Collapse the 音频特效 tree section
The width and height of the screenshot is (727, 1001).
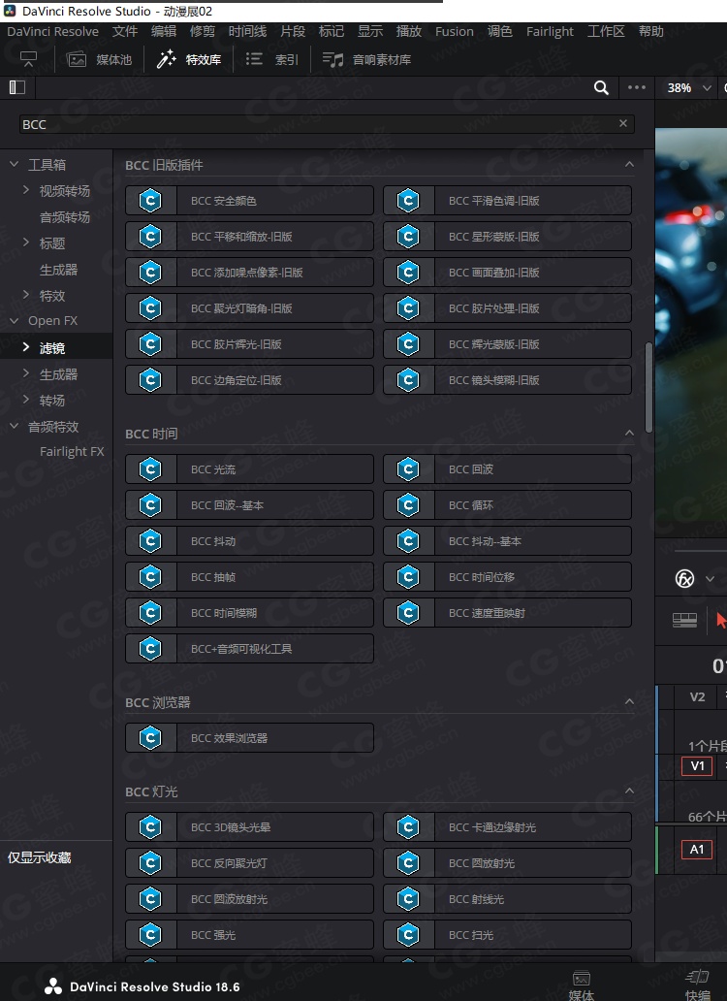click(14, 426)
